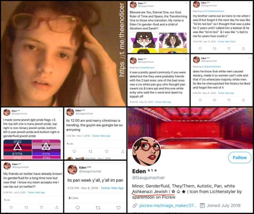The height and width of the screenshot is (214, 254).
Task: Share the "merry christmas is trending" tweet
Action: tap(123, 151)
